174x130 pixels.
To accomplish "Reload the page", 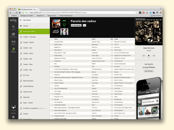I will click(17, 13).
